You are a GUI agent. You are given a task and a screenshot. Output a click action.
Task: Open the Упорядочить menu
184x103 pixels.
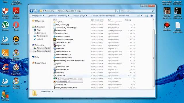(x=38, y=16)
